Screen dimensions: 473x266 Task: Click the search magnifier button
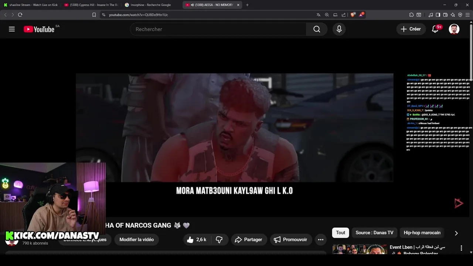[x=317, y=29]
